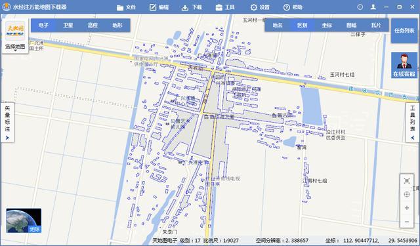Open the 工具 menu
Image resolution: width=420 pixels, height=246 pixels.
(225, 7)
